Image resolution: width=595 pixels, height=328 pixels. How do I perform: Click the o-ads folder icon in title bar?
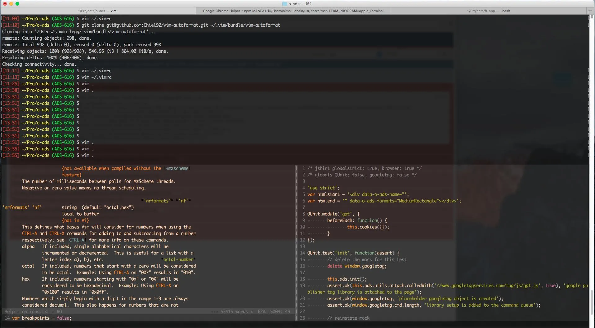[284, 4]
